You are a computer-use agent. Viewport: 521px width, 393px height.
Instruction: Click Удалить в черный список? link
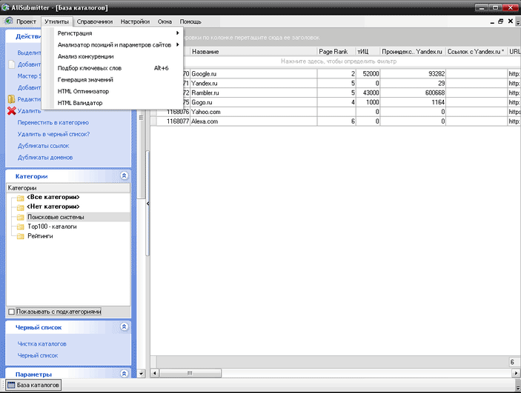tap(53, 134)
